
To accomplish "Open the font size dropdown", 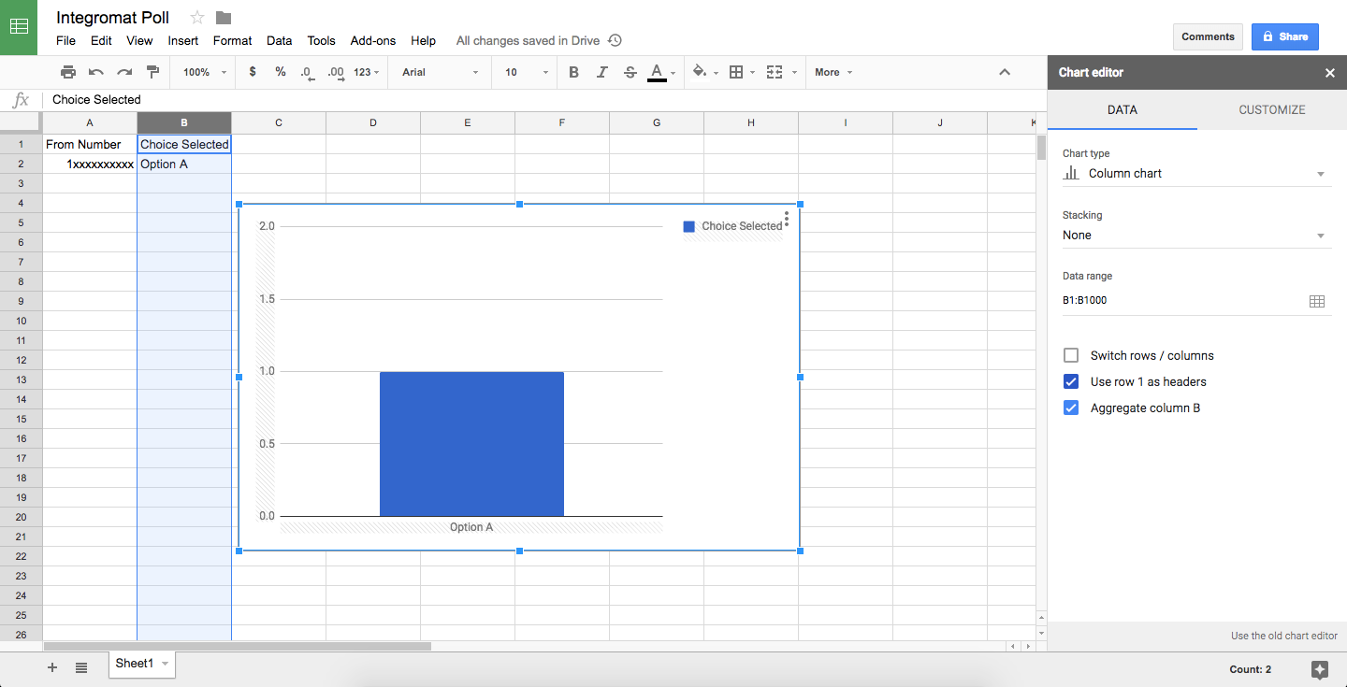I will pos(522,72).
